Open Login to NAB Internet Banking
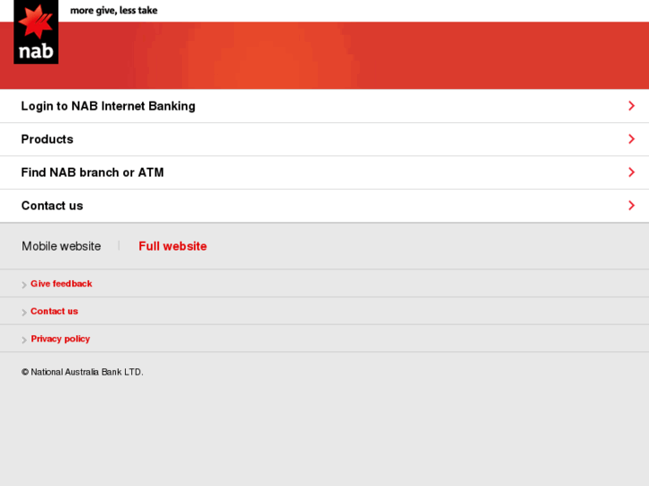Screen dimensions: 649x486 click(325, 106)
